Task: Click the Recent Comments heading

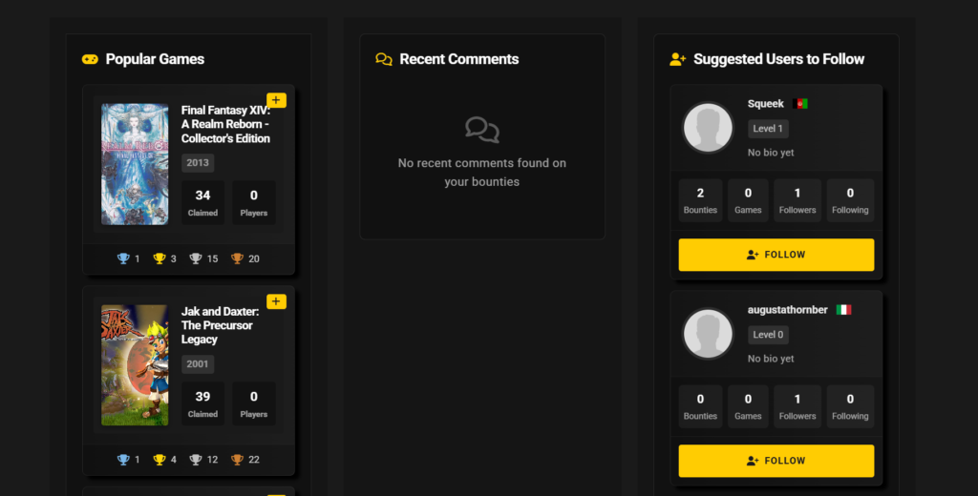Action: click(x=459, y=59)
